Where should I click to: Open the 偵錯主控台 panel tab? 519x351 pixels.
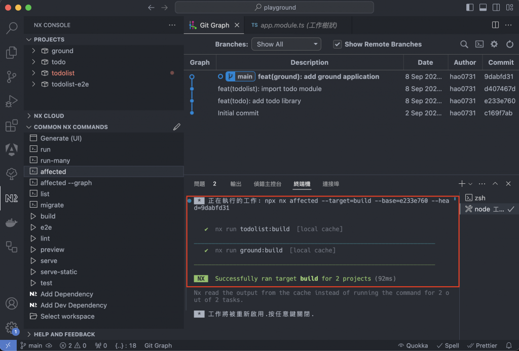268,184
